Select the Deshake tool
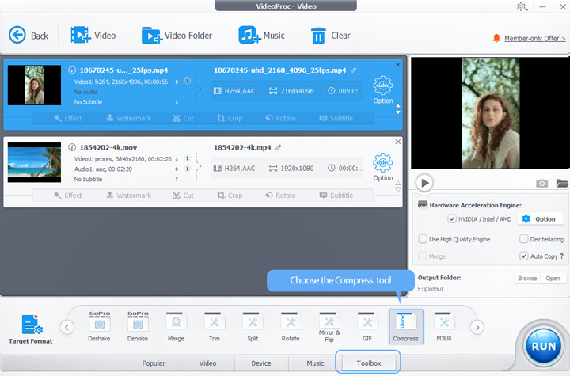 [x=99, y=326]
